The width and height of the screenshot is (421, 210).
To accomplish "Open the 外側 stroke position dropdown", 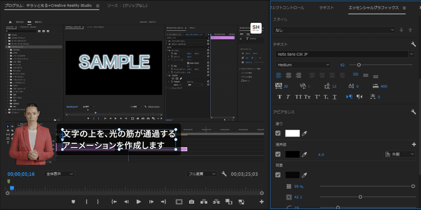I will (x=400, y=154).
